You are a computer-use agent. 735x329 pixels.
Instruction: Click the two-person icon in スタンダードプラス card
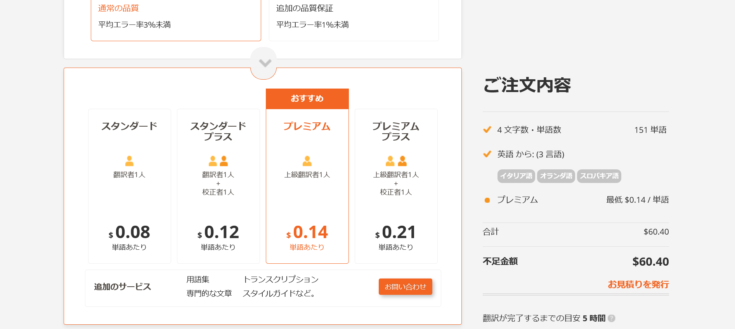click(x=218, y=161)
